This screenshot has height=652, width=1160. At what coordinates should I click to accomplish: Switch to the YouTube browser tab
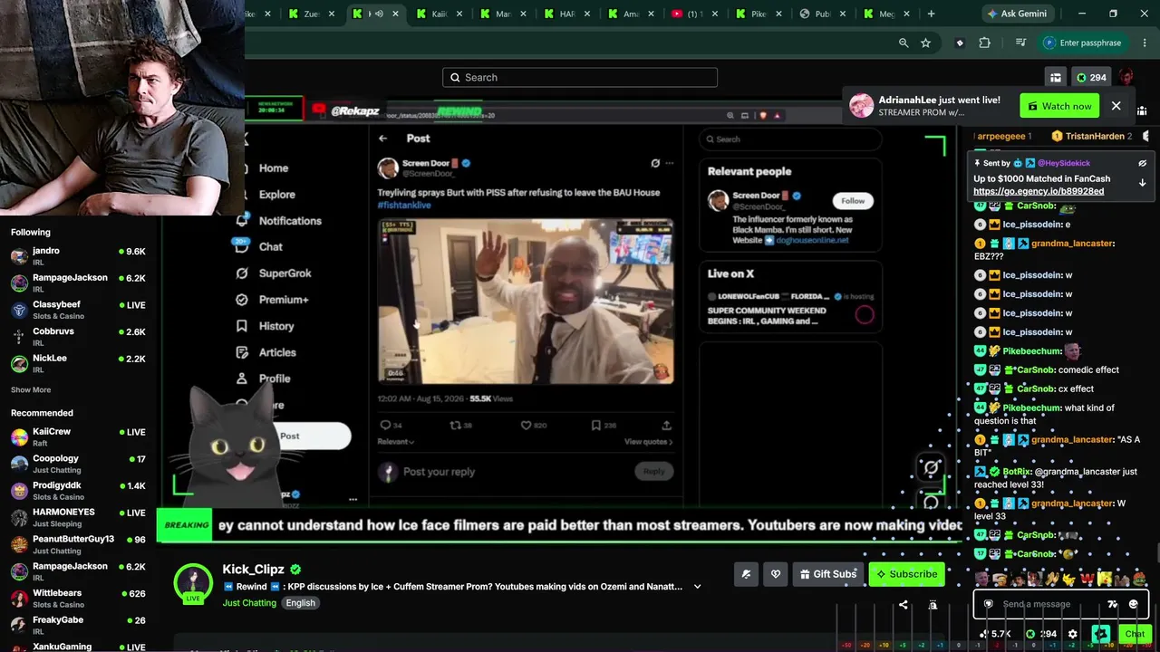click(x=694, y=14)
